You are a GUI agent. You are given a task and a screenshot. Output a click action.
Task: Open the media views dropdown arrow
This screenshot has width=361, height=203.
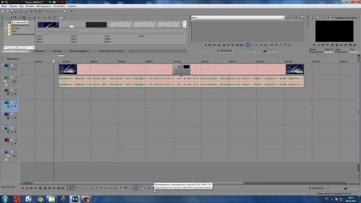[65, 17]
